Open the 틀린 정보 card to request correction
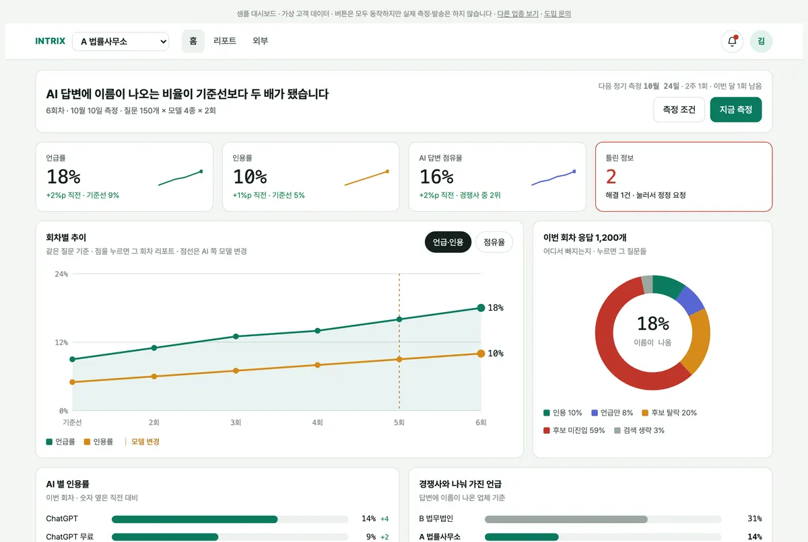Image resolution: width=808 pixels, height=542 pixels. pyautogui.click(x=684, y=177)
